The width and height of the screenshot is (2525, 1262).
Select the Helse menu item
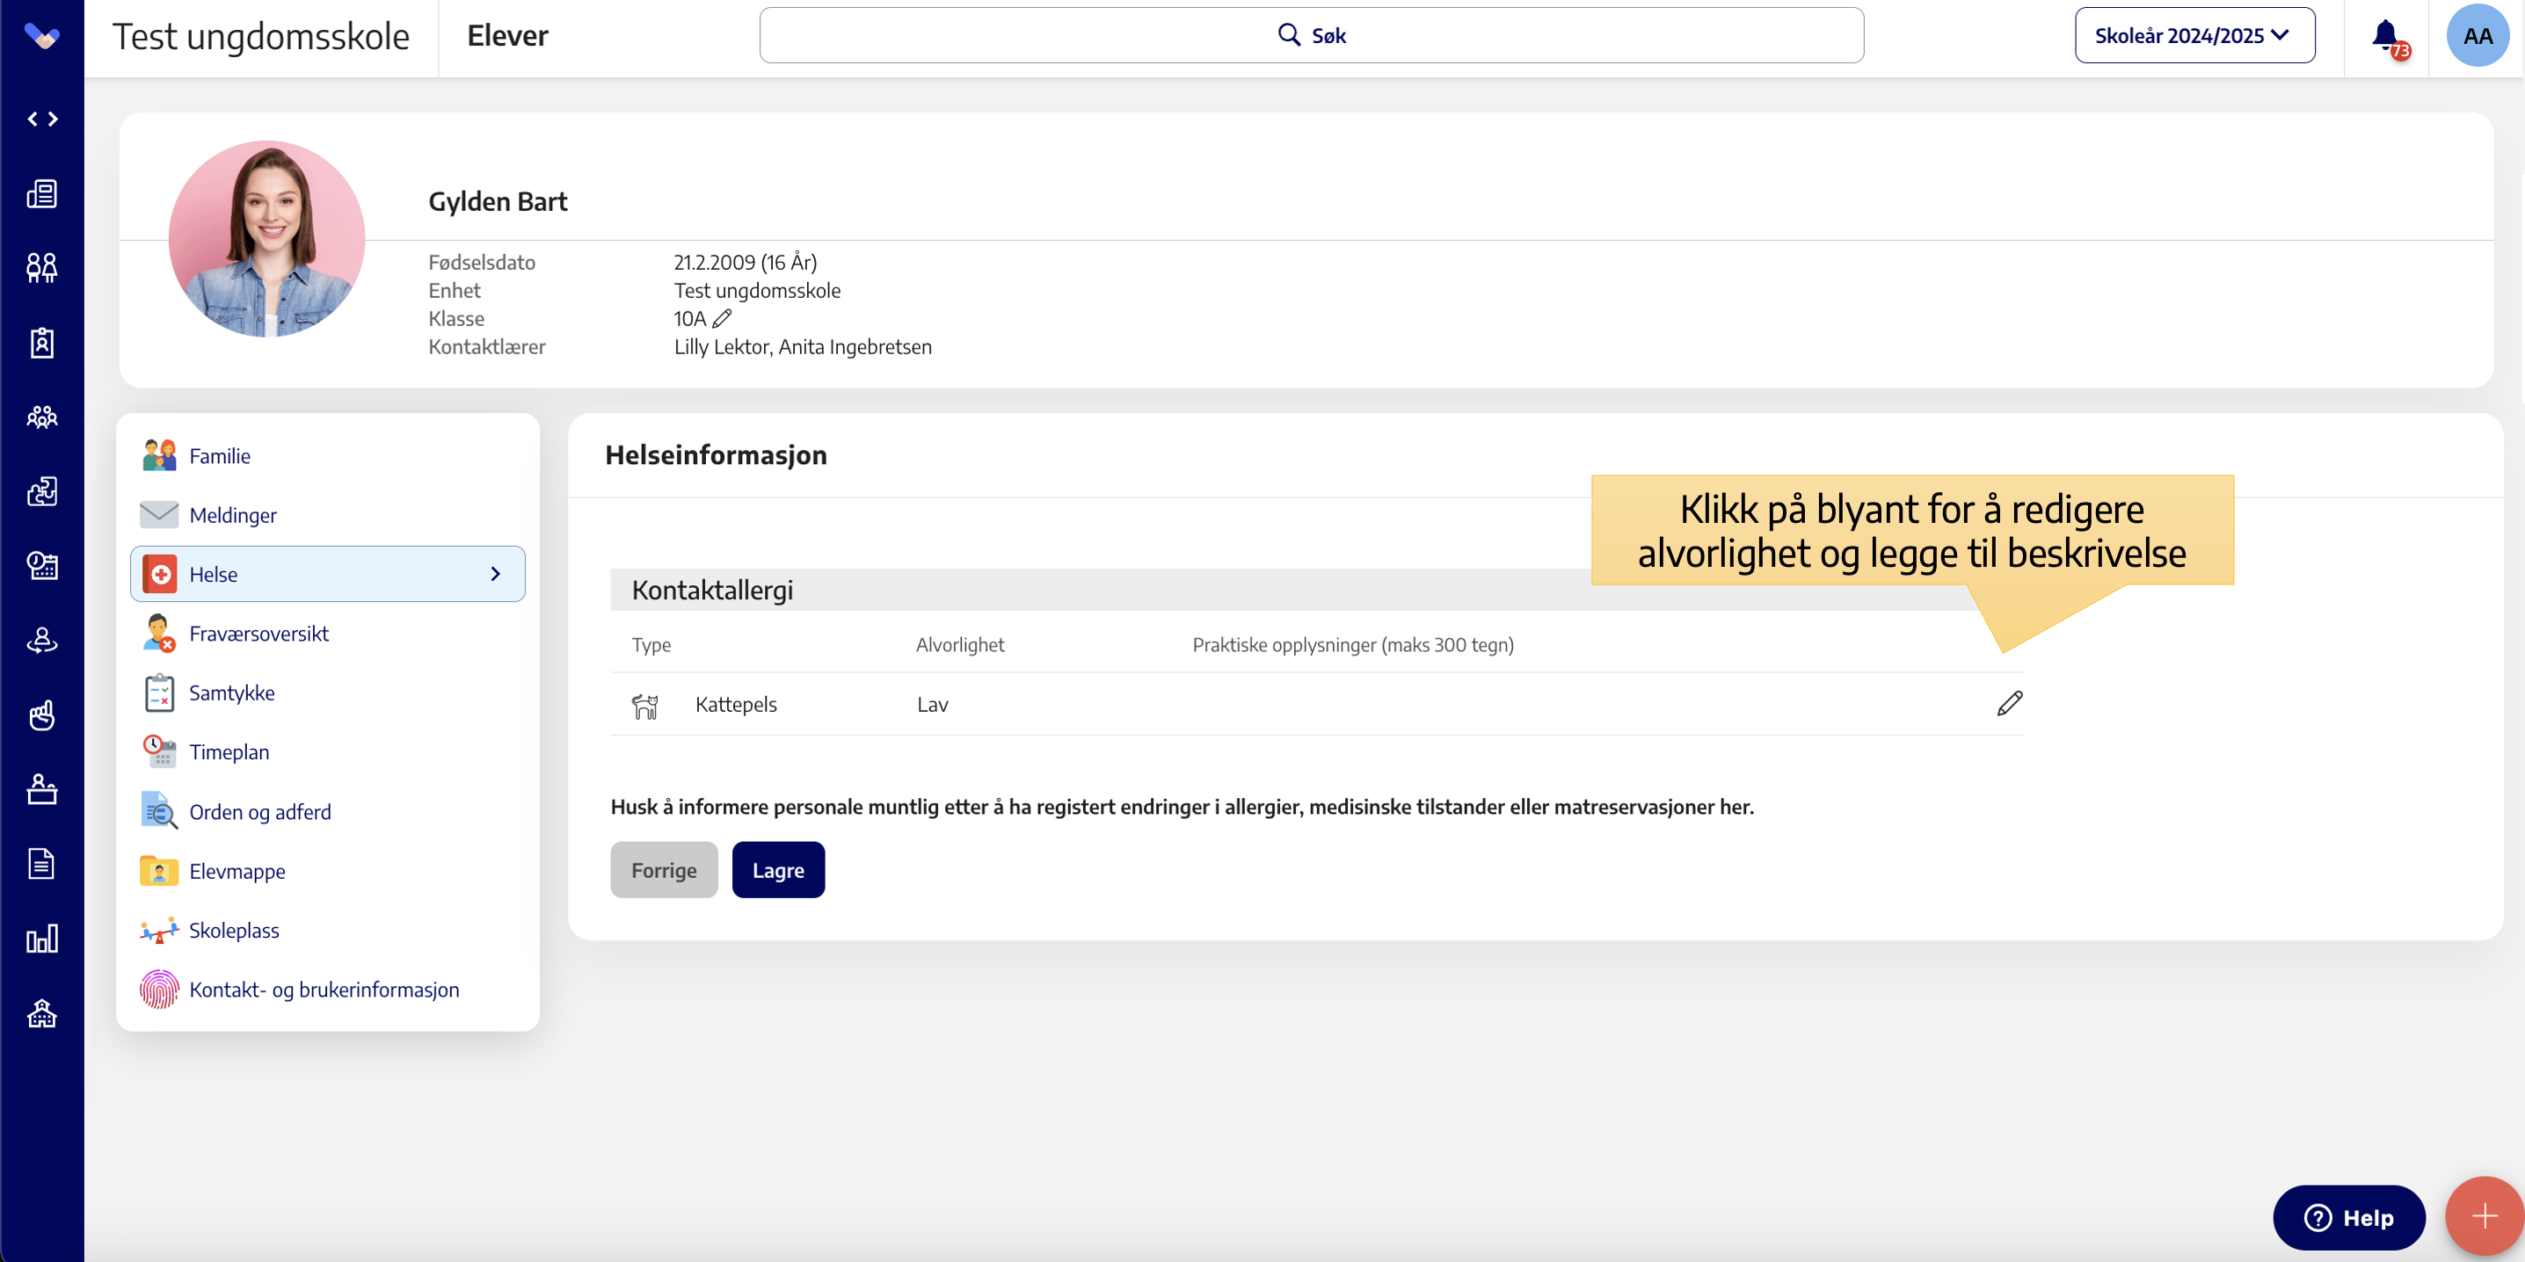click(327, 574)
